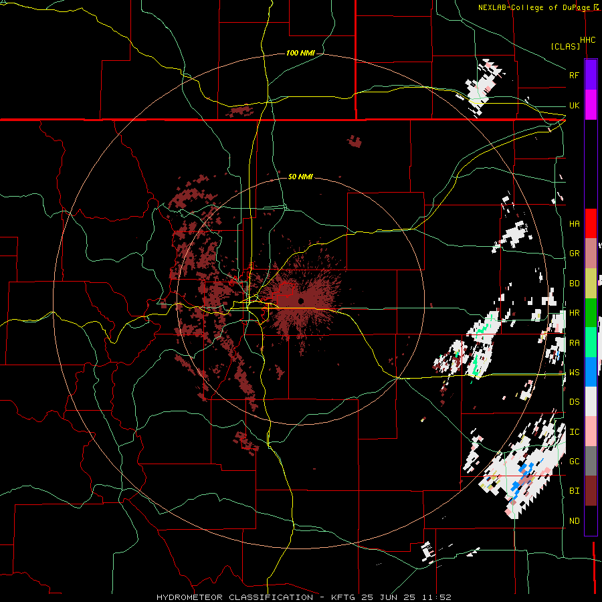Click the WS legend label
Image resolution: width=602 pixels, height=602 pixels.
pyautogui.click(x=574, y=373)
